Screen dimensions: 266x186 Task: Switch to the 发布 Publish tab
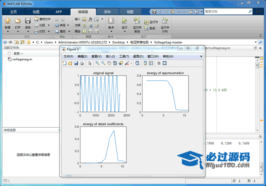[x=107, y=12]
